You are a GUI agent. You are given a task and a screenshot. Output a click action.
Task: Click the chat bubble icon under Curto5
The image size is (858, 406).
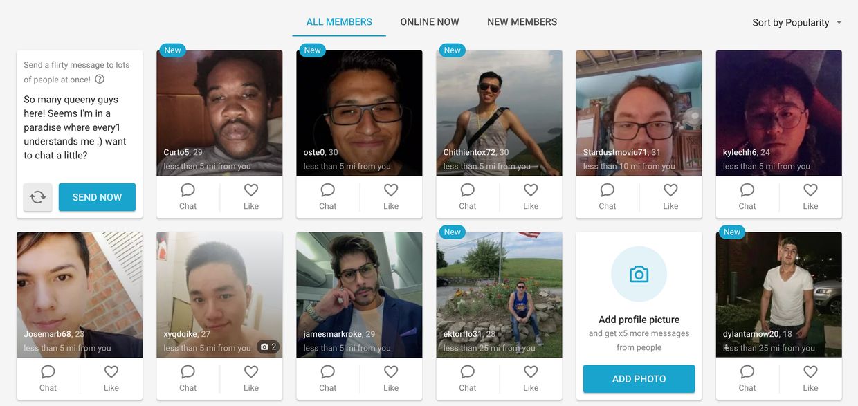tap(188, 190)
